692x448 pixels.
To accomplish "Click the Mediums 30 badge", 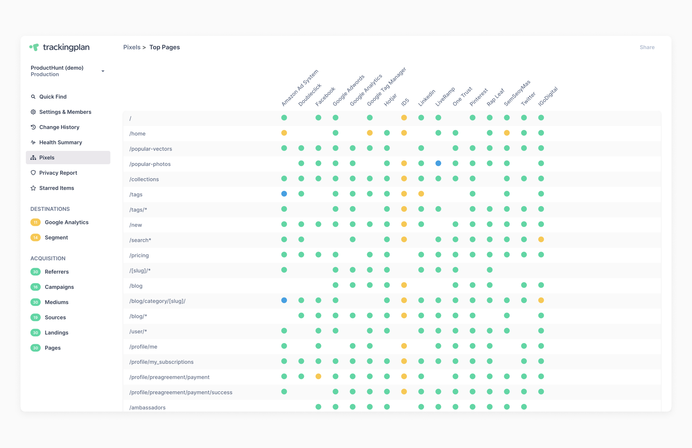I will pyautogui.click(x=36, y=302).
